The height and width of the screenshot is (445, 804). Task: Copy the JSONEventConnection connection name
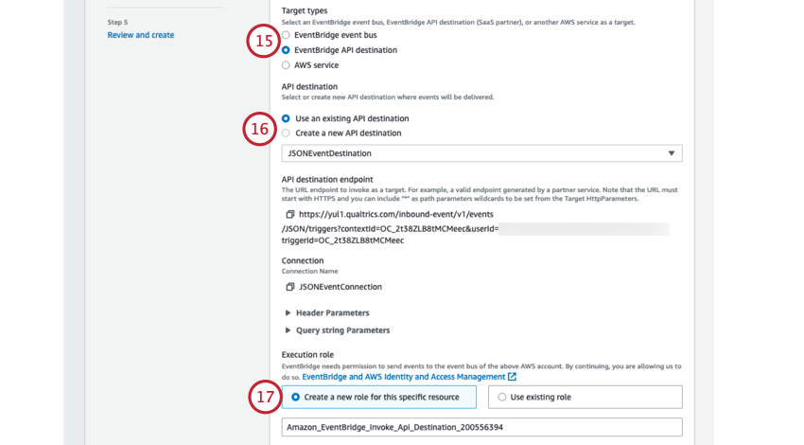290,287
